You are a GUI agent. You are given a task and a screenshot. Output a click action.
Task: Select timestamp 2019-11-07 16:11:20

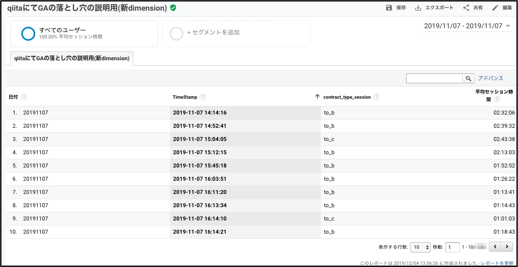200,192
